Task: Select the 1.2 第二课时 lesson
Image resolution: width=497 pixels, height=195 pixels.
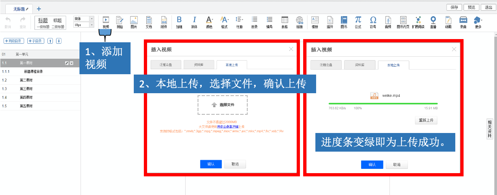Action: [x=40, y=80]
